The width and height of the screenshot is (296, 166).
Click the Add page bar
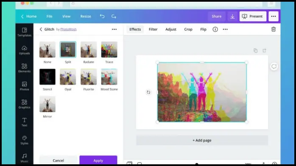coord(202,140)
